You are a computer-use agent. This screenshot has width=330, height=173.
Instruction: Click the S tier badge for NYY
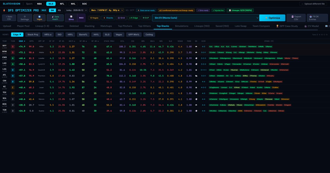tap(13, 47)
